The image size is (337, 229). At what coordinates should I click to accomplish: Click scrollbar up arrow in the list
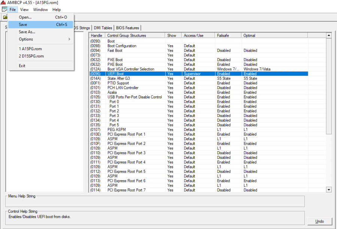click(x=329, y=36)
